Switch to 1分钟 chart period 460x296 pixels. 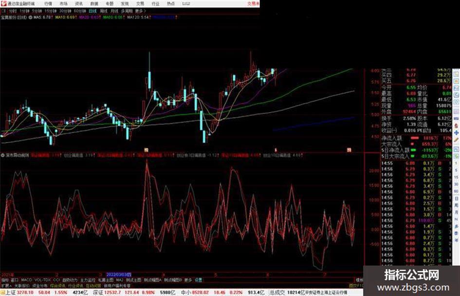(x=24, y=11)
